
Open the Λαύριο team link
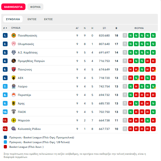tap(23, 86)
